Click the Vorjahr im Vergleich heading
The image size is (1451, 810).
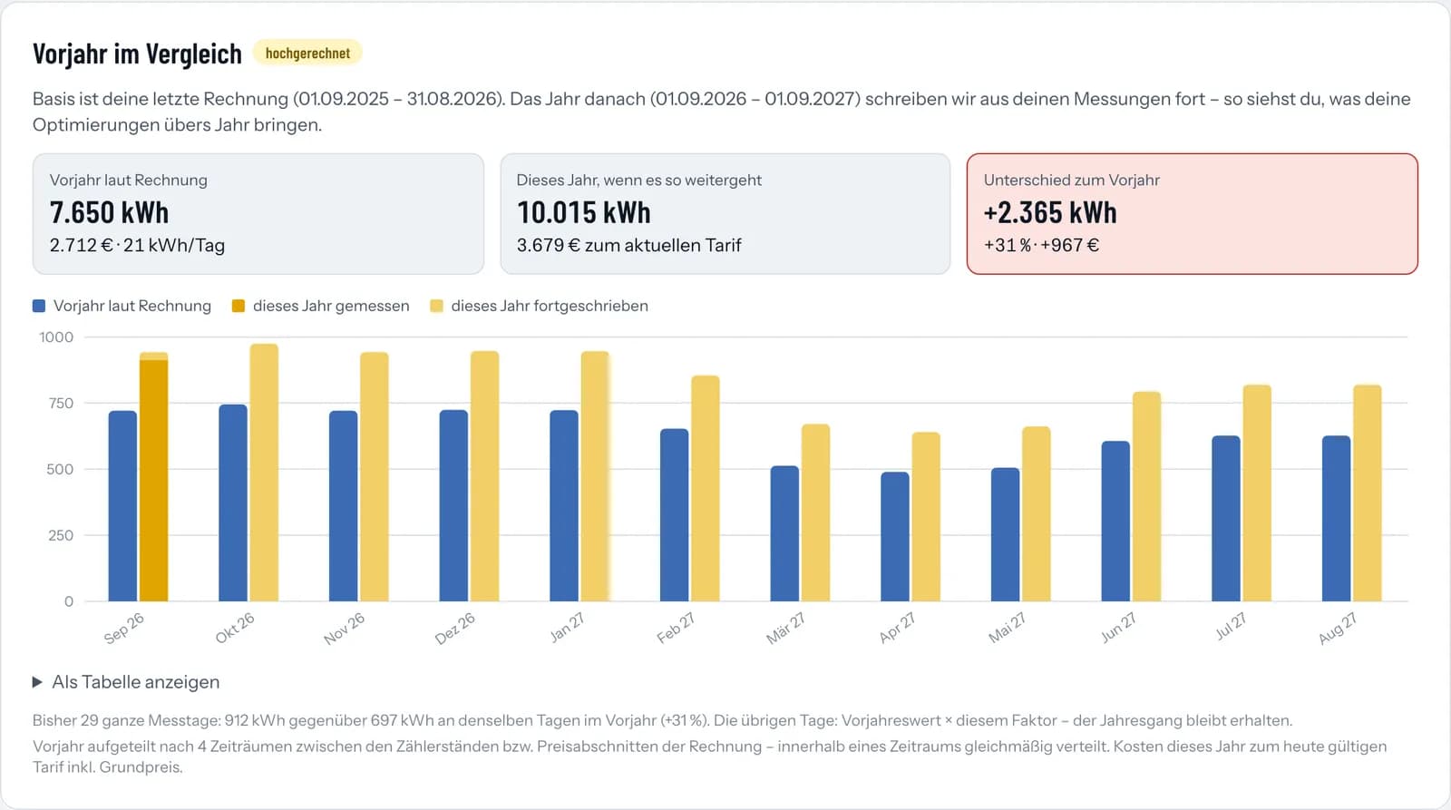click(137, 54)
